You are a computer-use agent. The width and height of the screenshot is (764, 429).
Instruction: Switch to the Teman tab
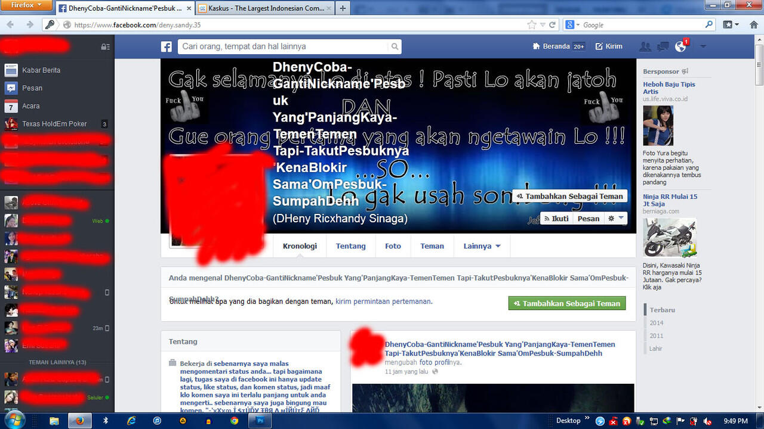(432, 246)
